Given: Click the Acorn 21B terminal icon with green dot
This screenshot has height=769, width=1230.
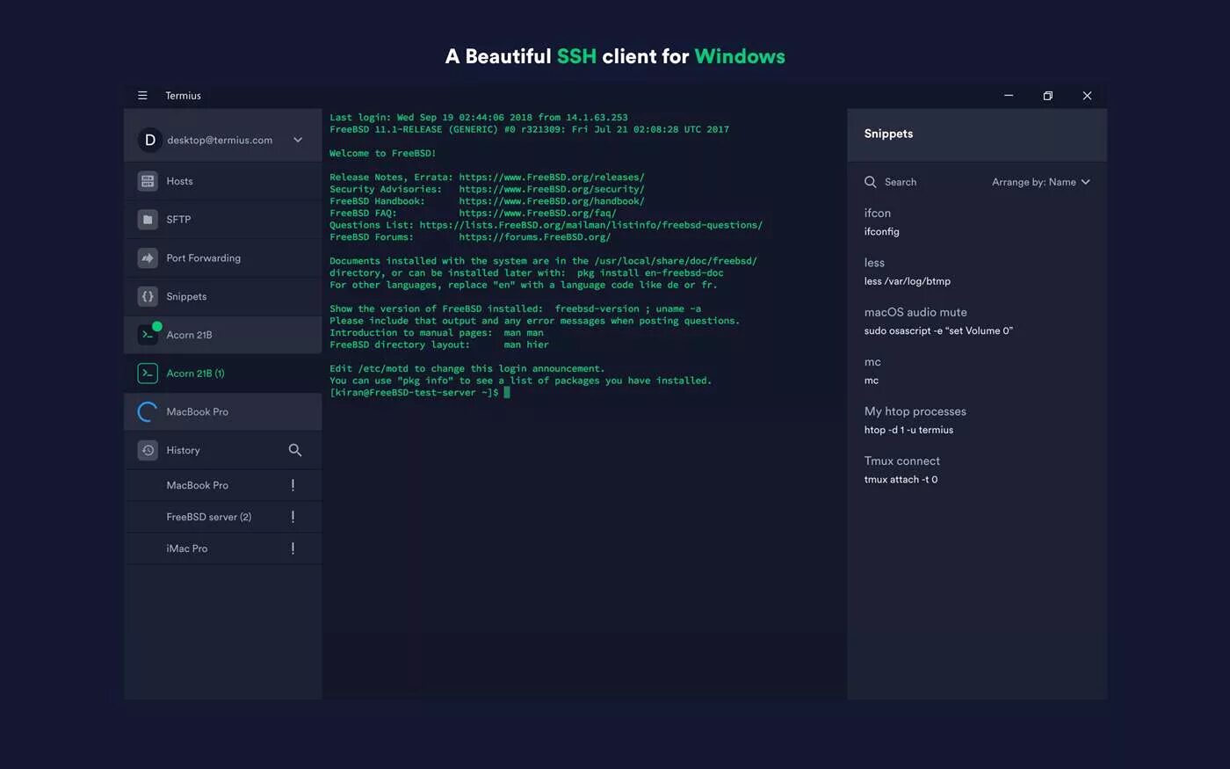Looking at the screenshot, I should coord(148,335).
